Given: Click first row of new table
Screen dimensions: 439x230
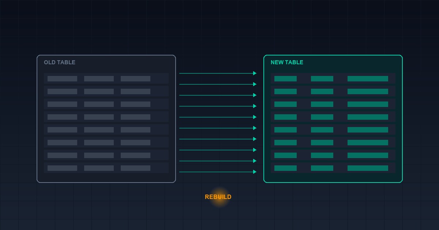Looking at the screenshot, I should [333, 78].
